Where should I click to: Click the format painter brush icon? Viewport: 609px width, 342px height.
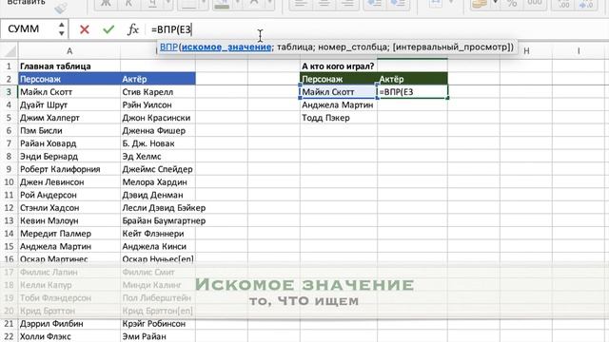(x=61, y=8)
